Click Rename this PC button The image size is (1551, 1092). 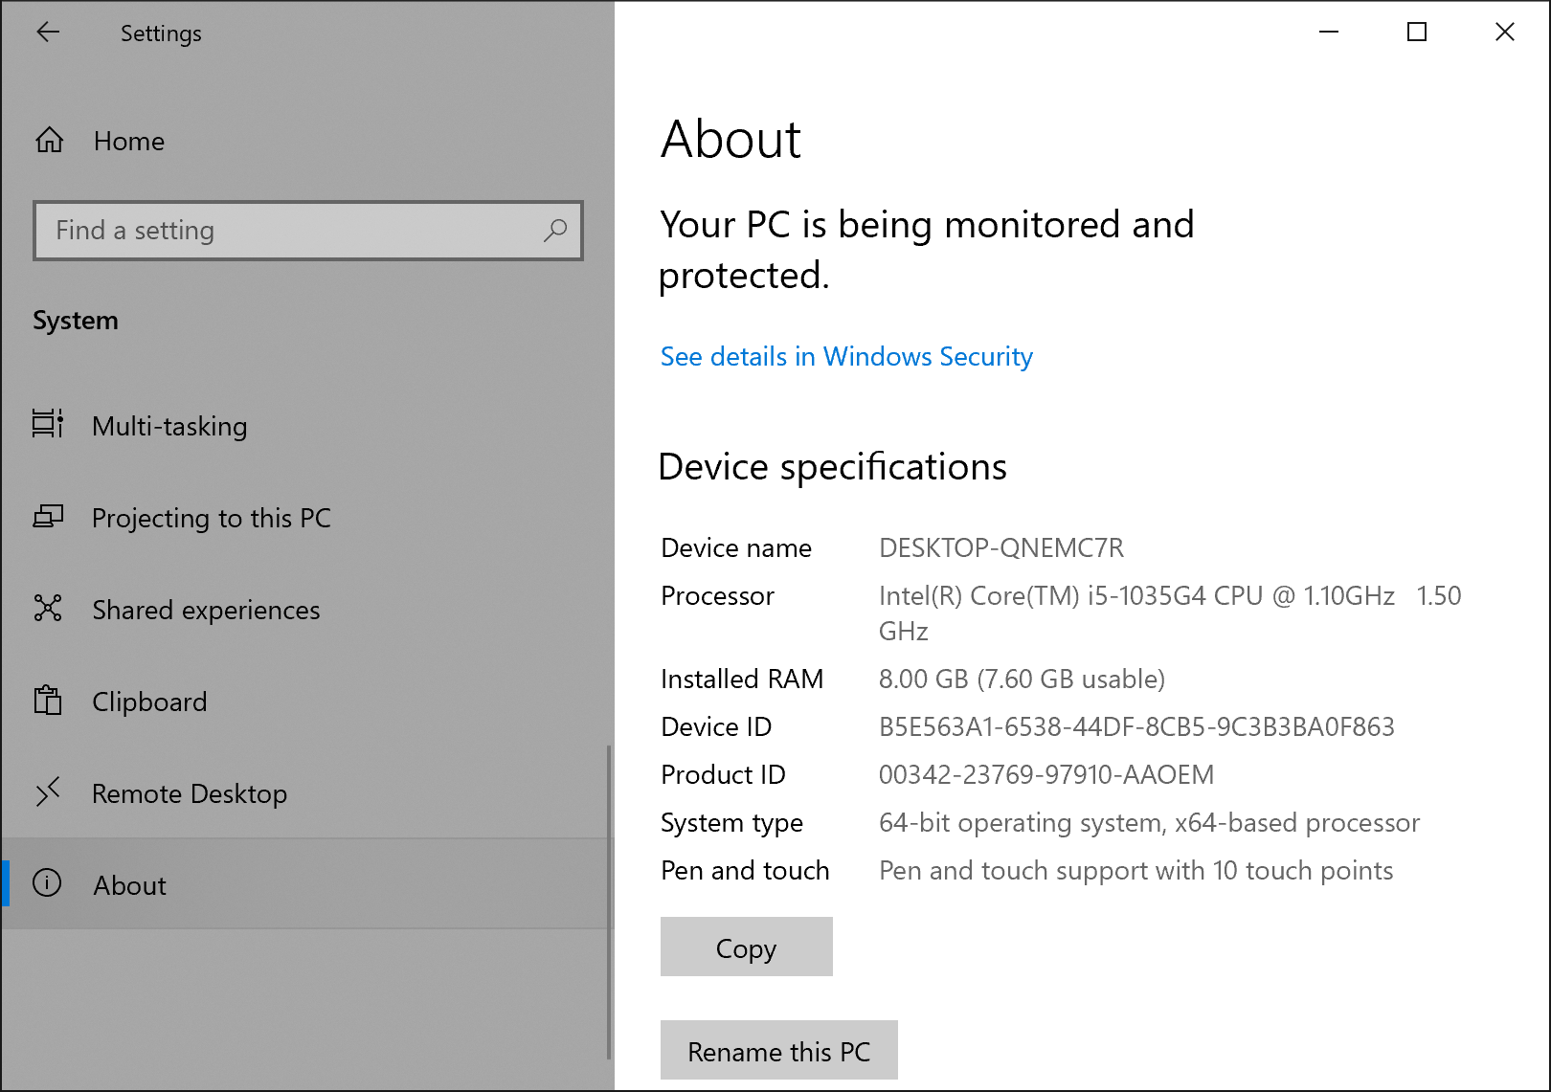[779, 1050]
